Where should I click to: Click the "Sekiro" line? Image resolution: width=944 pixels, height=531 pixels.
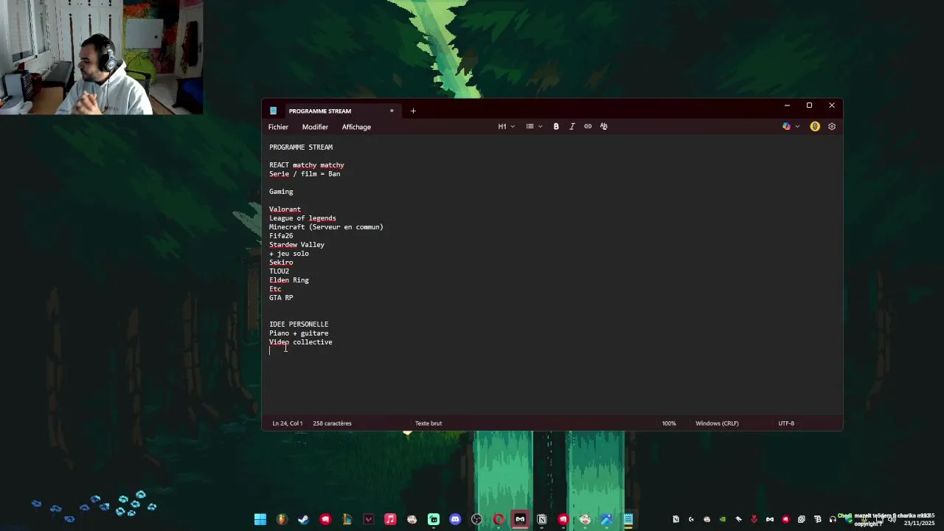point(281,263)
